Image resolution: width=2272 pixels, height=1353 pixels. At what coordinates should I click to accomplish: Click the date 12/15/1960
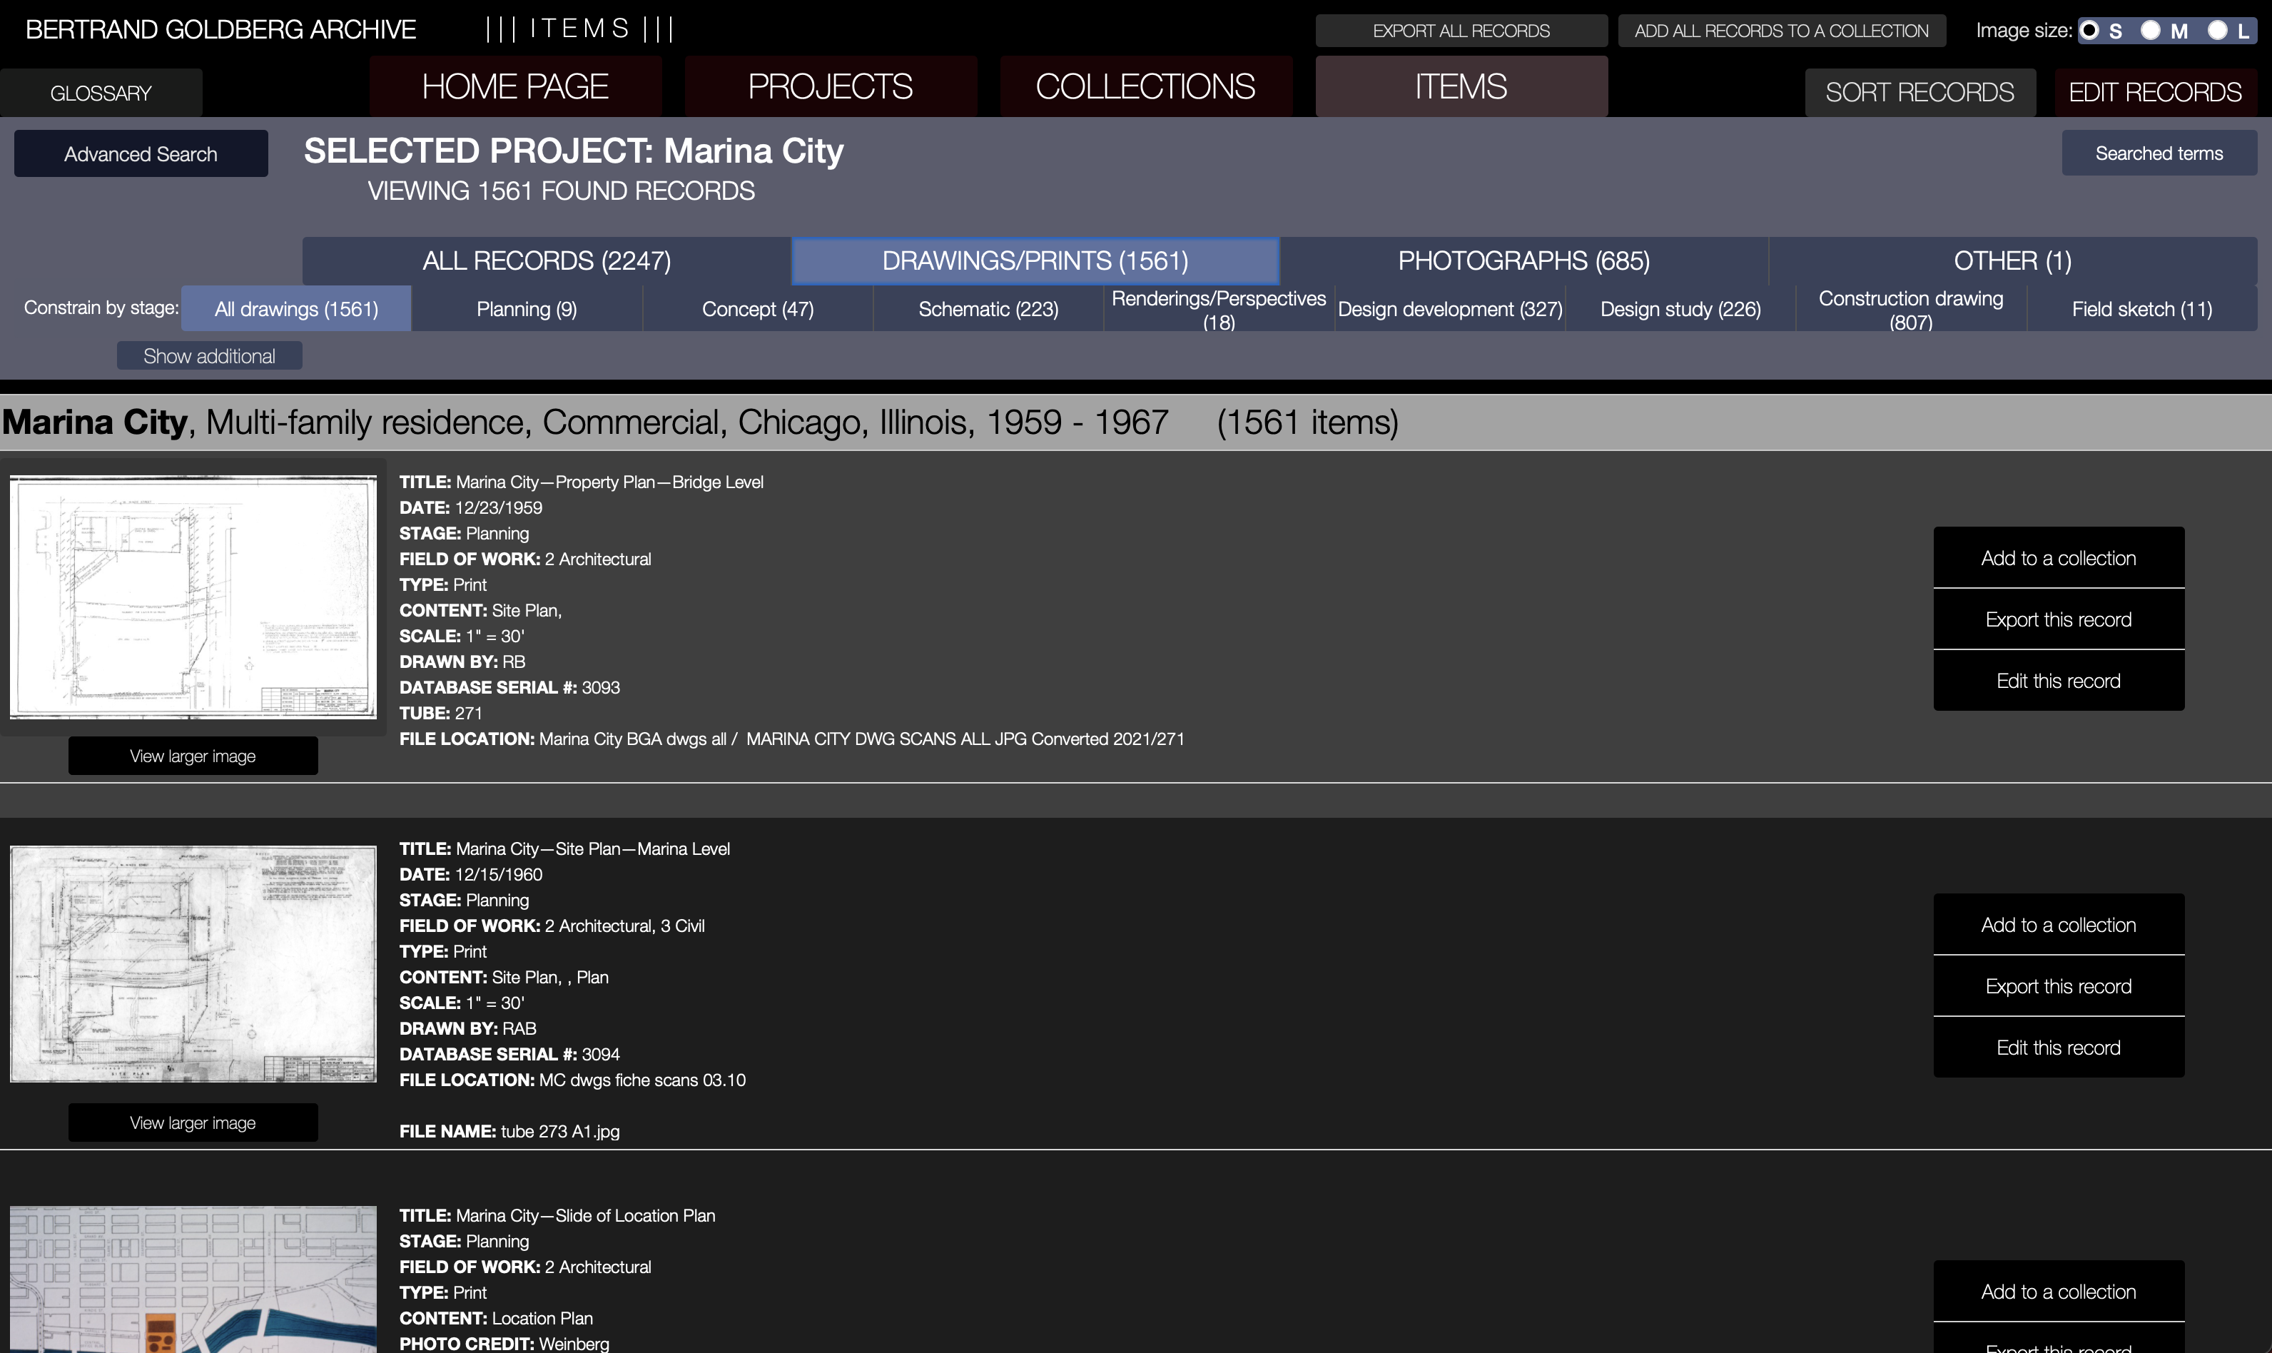[499, 874]
